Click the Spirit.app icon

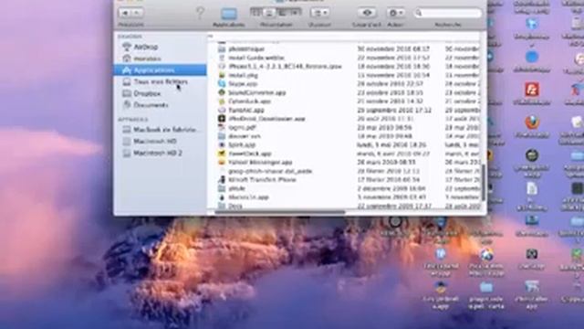(222, 144)
